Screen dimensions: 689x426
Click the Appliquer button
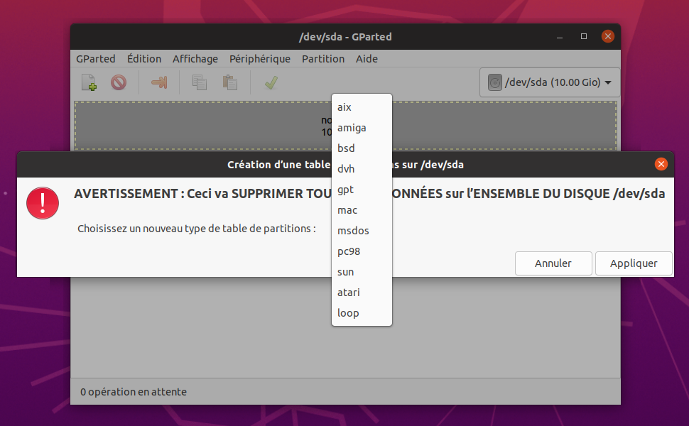click(634, 263)
